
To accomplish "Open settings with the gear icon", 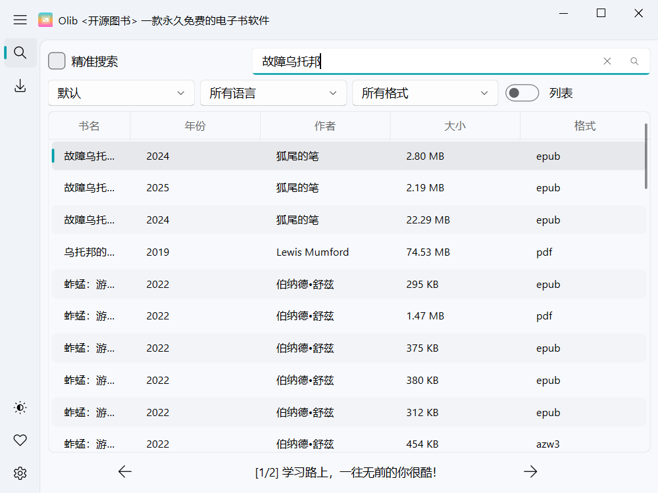I will [x=20, y=473].
